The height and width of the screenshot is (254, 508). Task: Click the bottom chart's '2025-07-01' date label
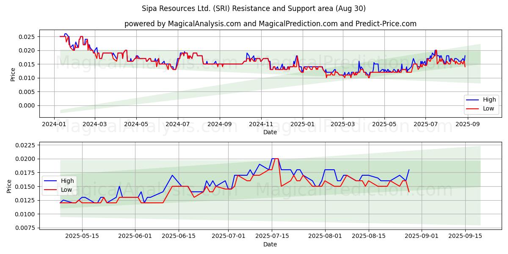[229, 236]
